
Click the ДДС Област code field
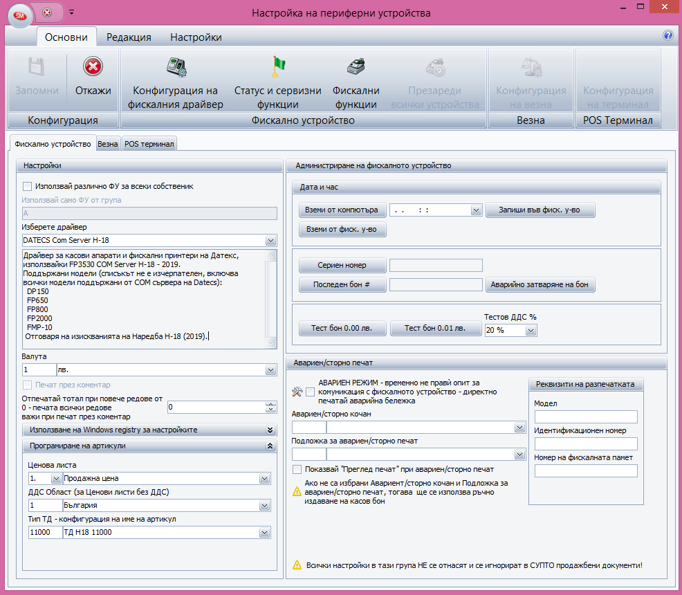pyautogui.click(x=45, y=505)
